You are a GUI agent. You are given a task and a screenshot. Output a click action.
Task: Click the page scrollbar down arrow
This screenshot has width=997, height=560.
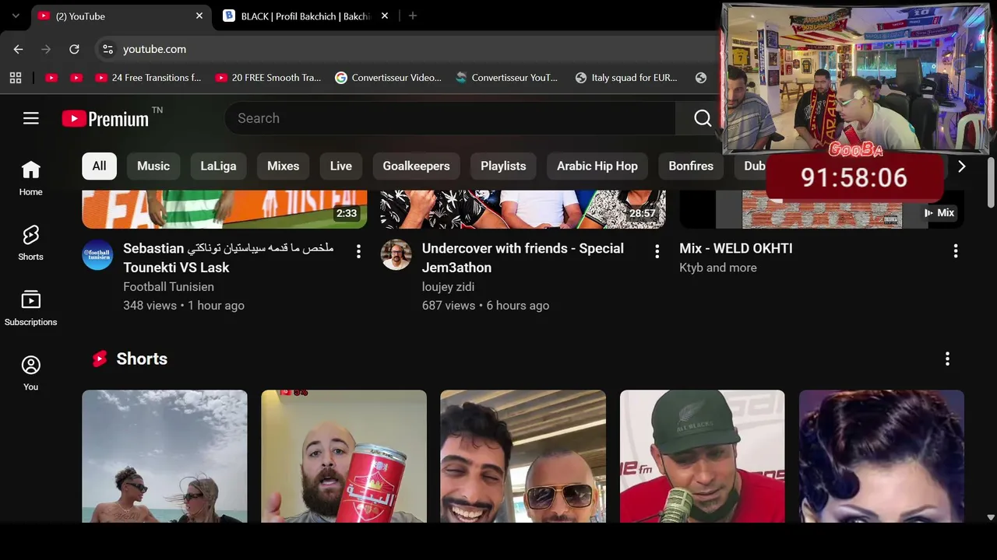[x=991, y=516]
